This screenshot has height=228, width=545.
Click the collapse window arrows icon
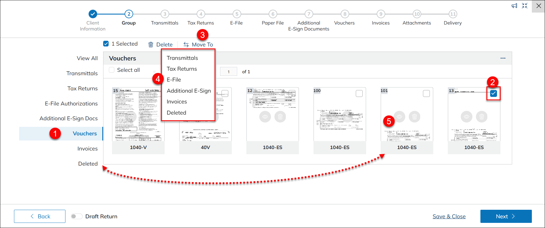click(525, 6)
